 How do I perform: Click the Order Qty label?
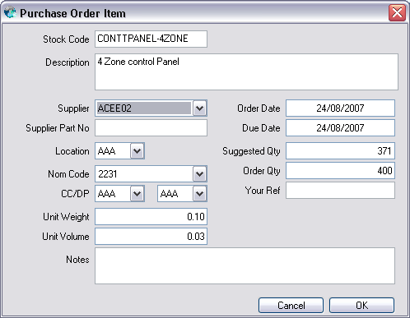[262, 171]
